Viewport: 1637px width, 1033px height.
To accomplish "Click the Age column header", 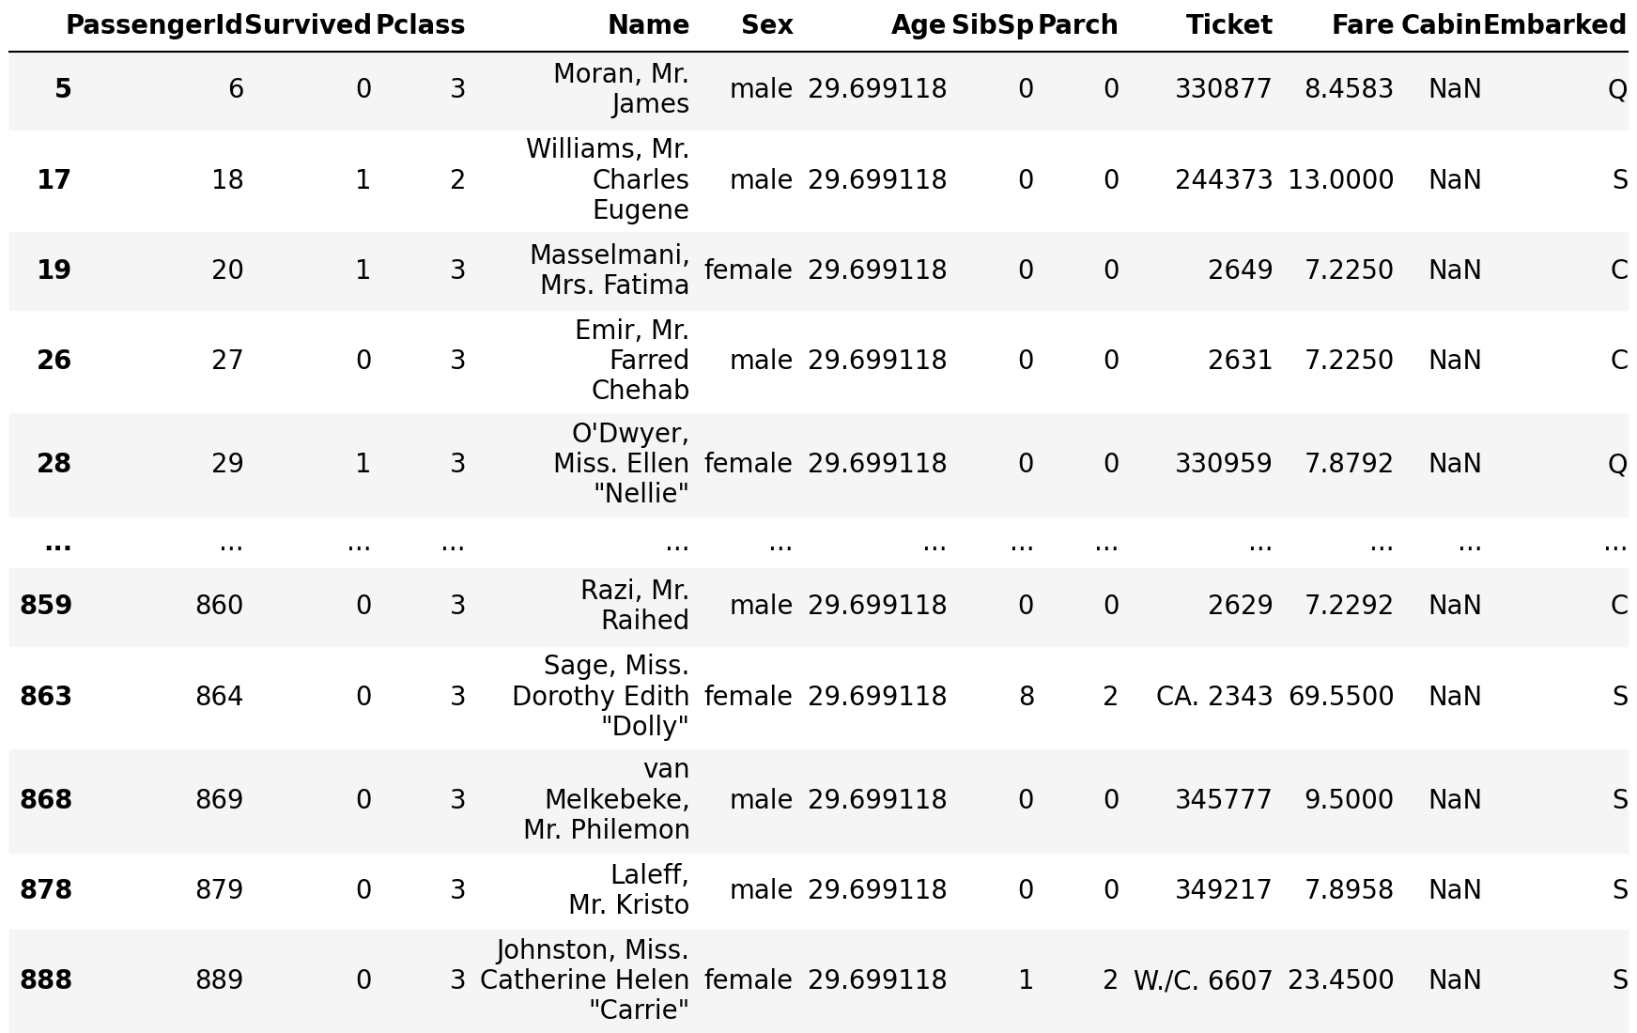I will pyautogui.click(x=919, y=25).
